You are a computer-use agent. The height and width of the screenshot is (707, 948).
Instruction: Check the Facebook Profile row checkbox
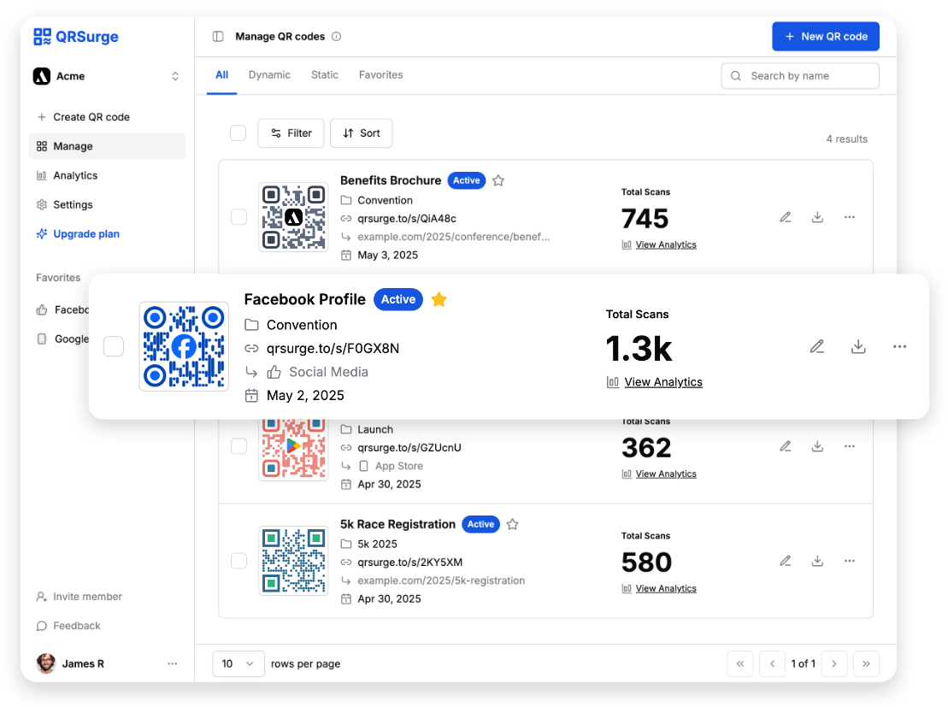[x=114, y=346]
